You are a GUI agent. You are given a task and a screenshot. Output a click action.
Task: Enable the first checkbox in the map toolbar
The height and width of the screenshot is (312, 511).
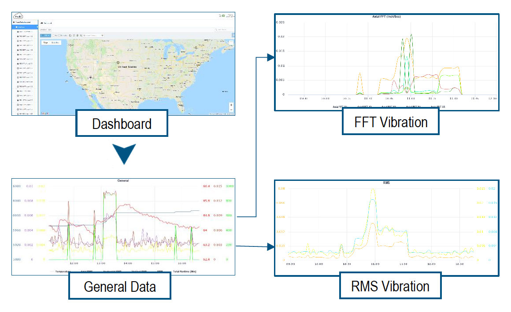tap(53, 35)
